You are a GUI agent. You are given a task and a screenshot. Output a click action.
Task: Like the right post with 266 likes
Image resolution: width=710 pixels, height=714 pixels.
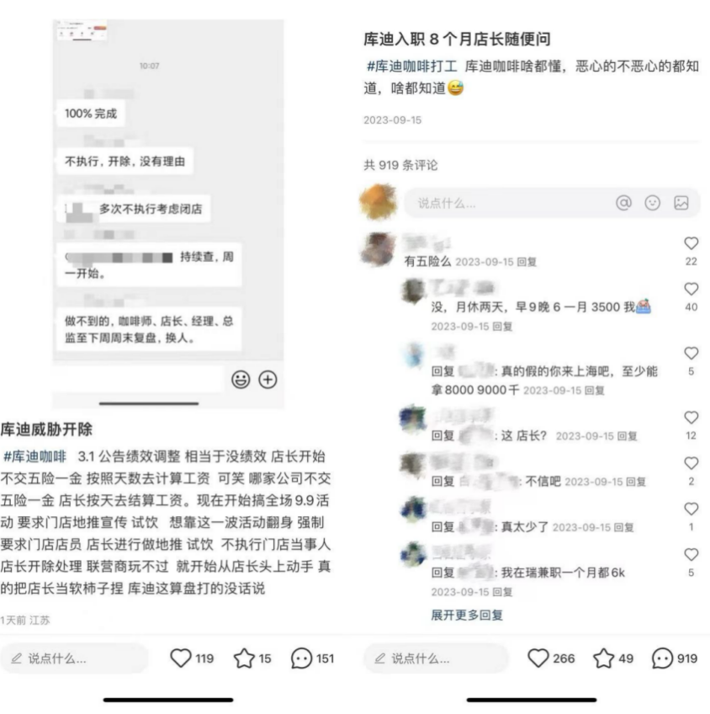(x=538, y=658)
